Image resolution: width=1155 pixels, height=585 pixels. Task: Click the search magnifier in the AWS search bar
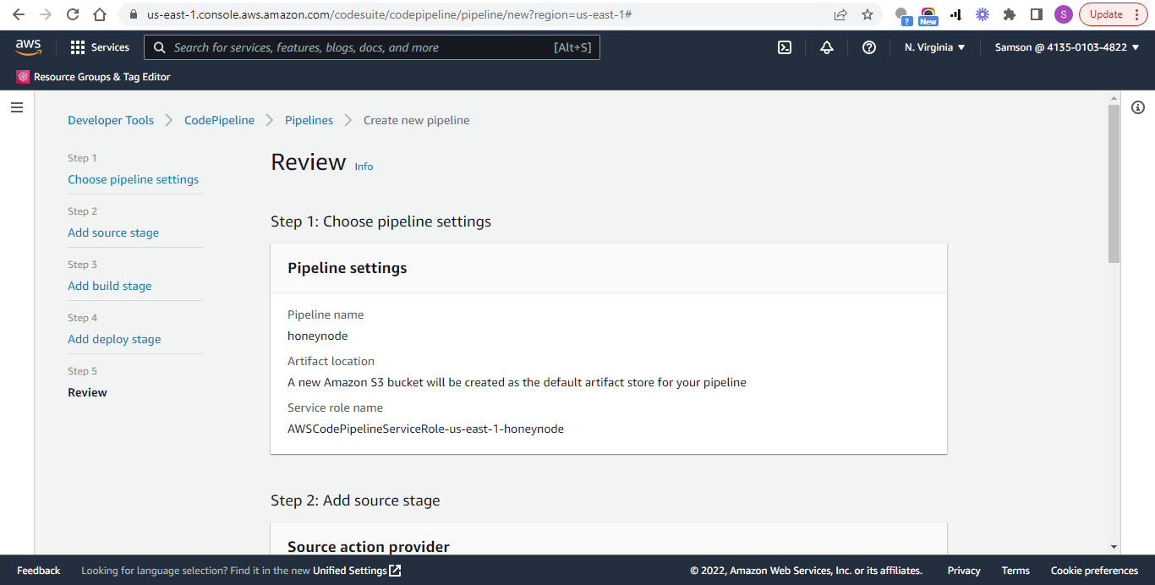(160, 47)
